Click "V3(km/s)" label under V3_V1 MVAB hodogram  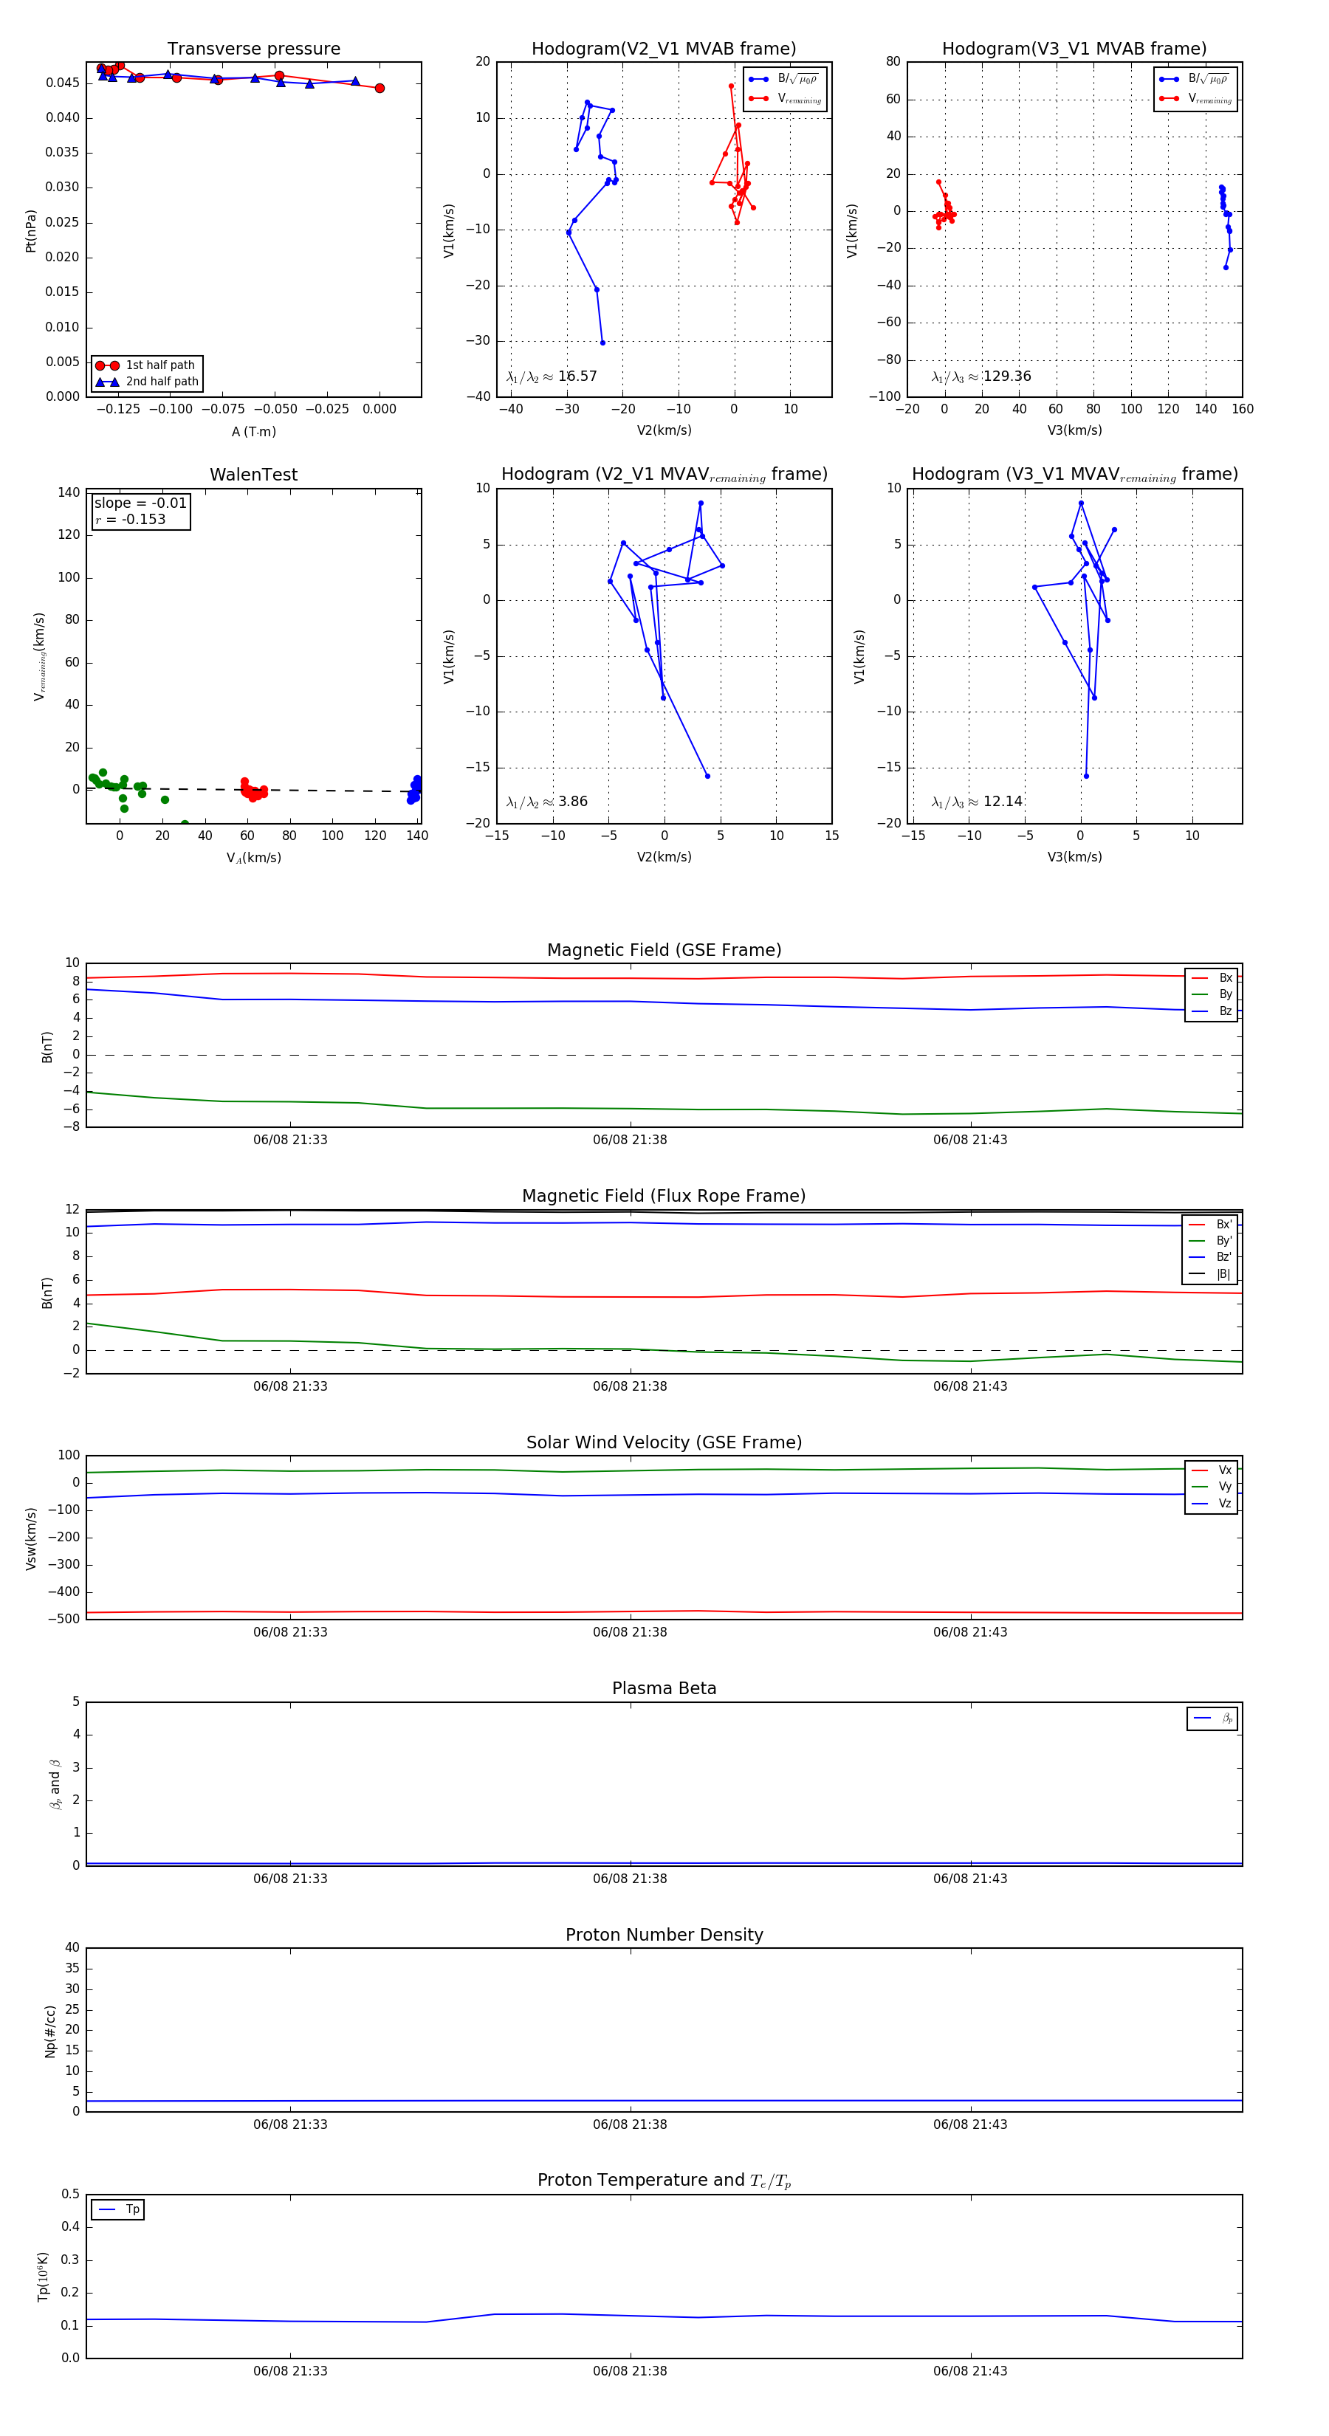tap(1074, 430)
